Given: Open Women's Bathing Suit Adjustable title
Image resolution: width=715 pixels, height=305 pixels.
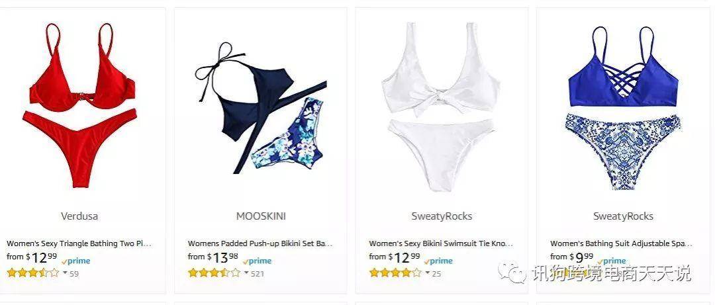Looking at the screenshot, I should pyautogui.click(x=622, y=243).
